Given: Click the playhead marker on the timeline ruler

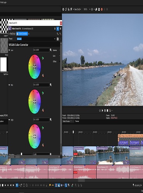Looking at the screenshot, I should click(x=73, y=132).
